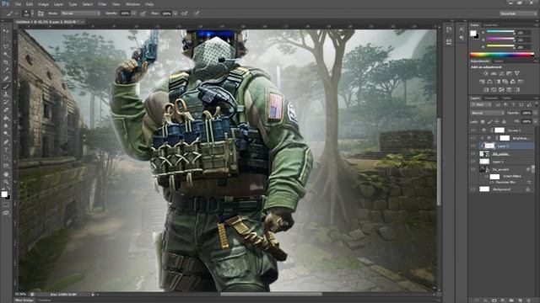Open the Filter menu

(x=102, y=4)
